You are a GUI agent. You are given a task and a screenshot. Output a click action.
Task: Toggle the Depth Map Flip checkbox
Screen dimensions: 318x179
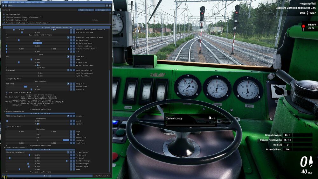tap(7, 79)
